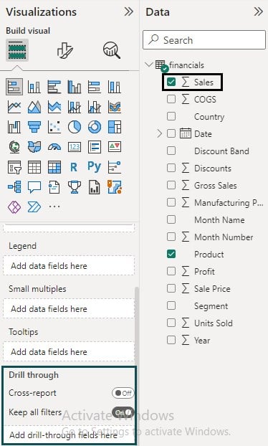This screenshot has width=268, height=446.
Task: Select the Q&A speech bubble visual
Action: (34, 187)
